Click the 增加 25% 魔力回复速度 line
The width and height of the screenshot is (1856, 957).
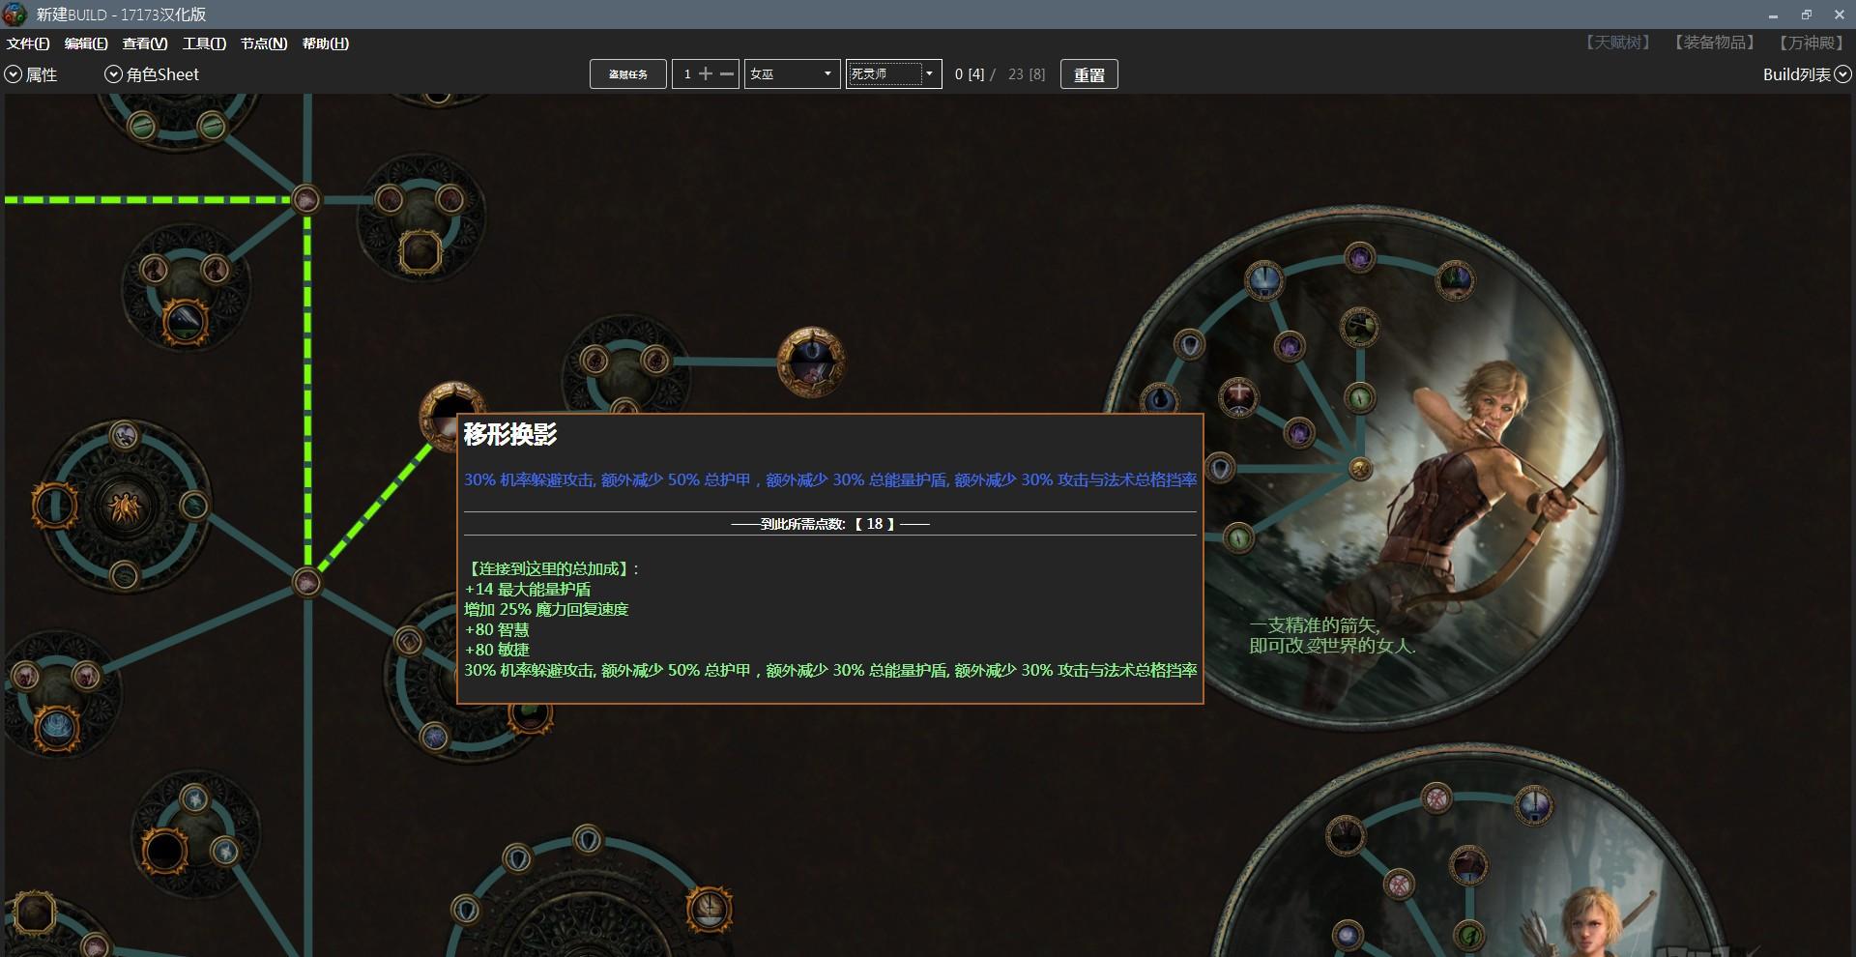546,609
